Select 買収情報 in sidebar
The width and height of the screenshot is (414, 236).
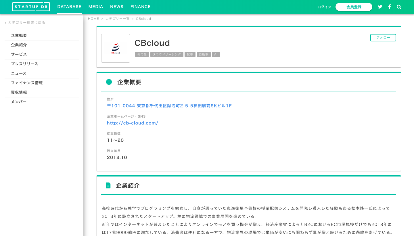42,93
